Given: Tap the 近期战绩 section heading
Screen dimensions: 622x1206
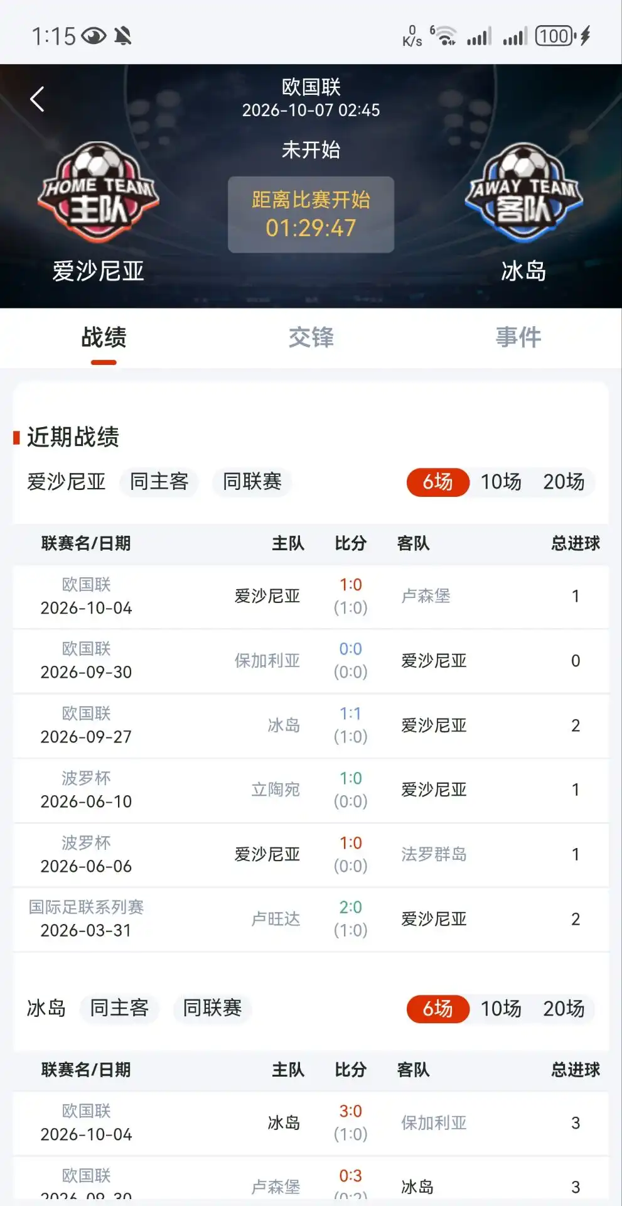Looking at the screenshot, I should [x=73, y=437].
